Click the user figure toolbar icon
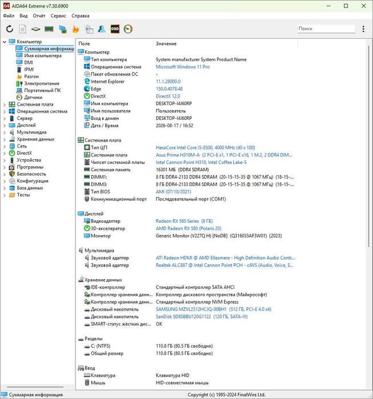This screenshot has width=373, height=399. click(x=102, y=29)
